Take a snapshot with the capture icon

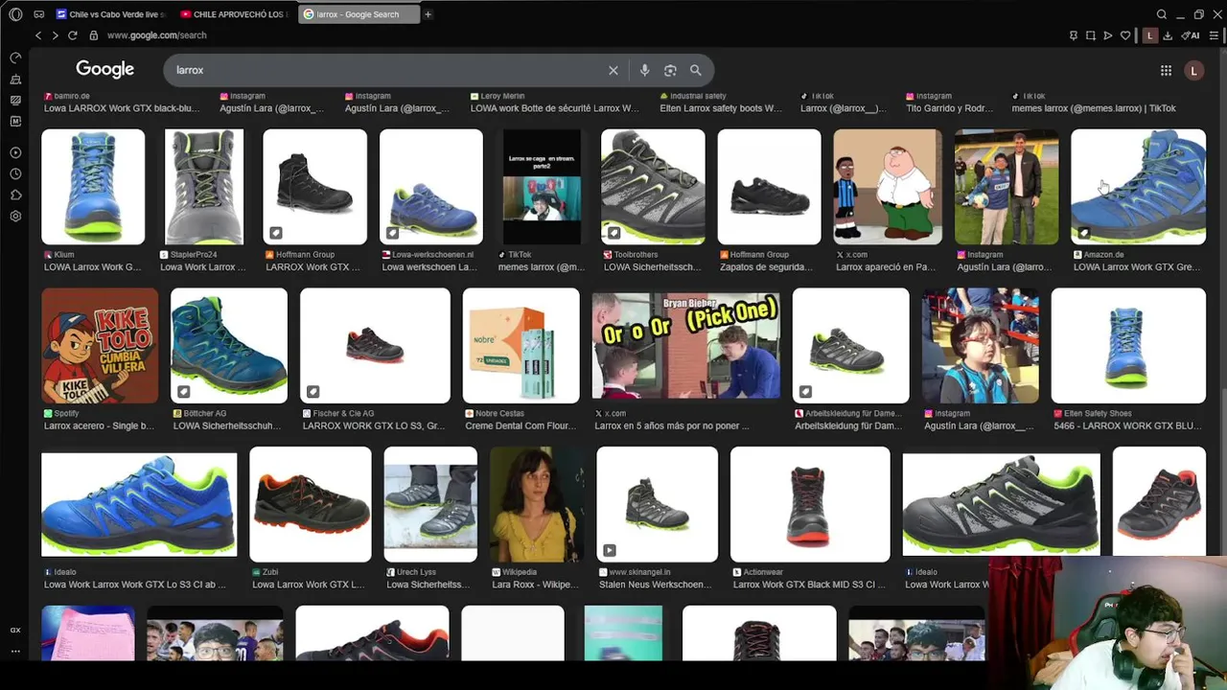1091,35
